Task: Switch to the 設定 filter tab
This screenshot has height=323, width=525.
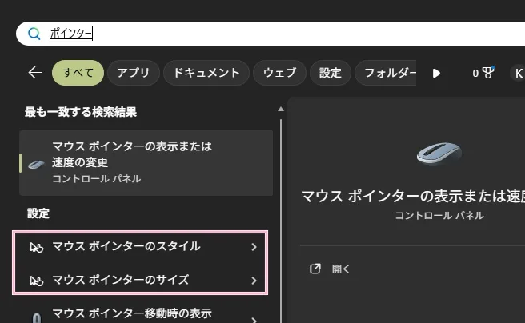Action: (331, 73)
